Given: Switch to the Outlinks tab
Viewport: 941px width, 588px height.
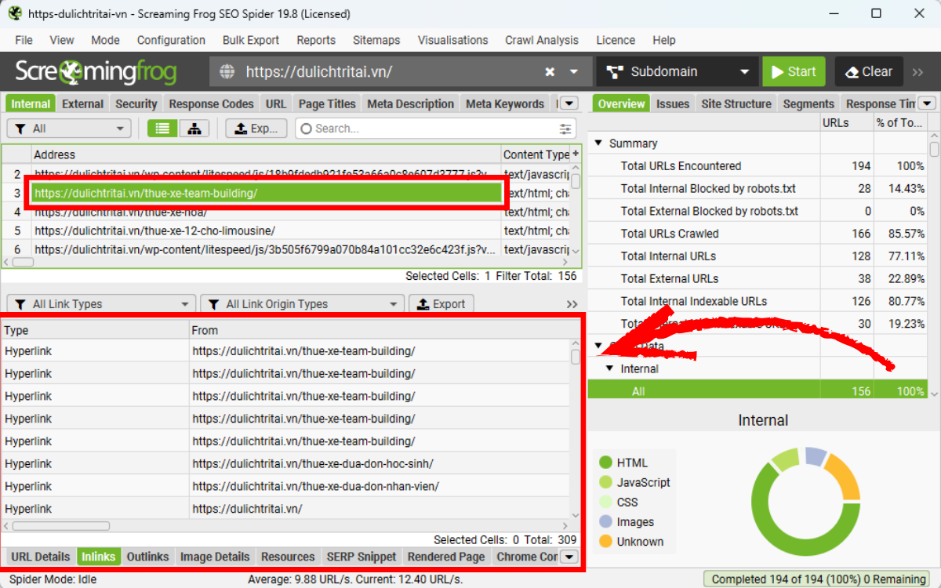Looking at the screenshot, I should (x=147, y=557).
